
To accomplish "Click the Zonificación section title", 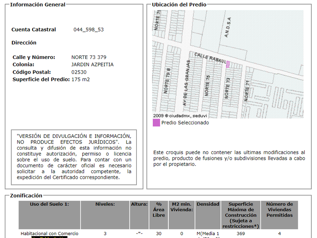I will coord(26,196).
